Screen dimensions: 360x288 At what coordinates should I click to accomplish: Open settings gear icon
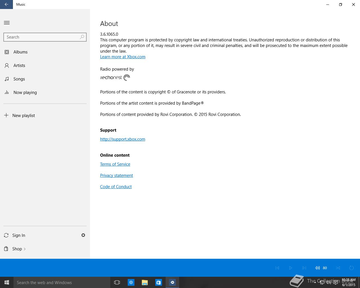tap(83, 235)
